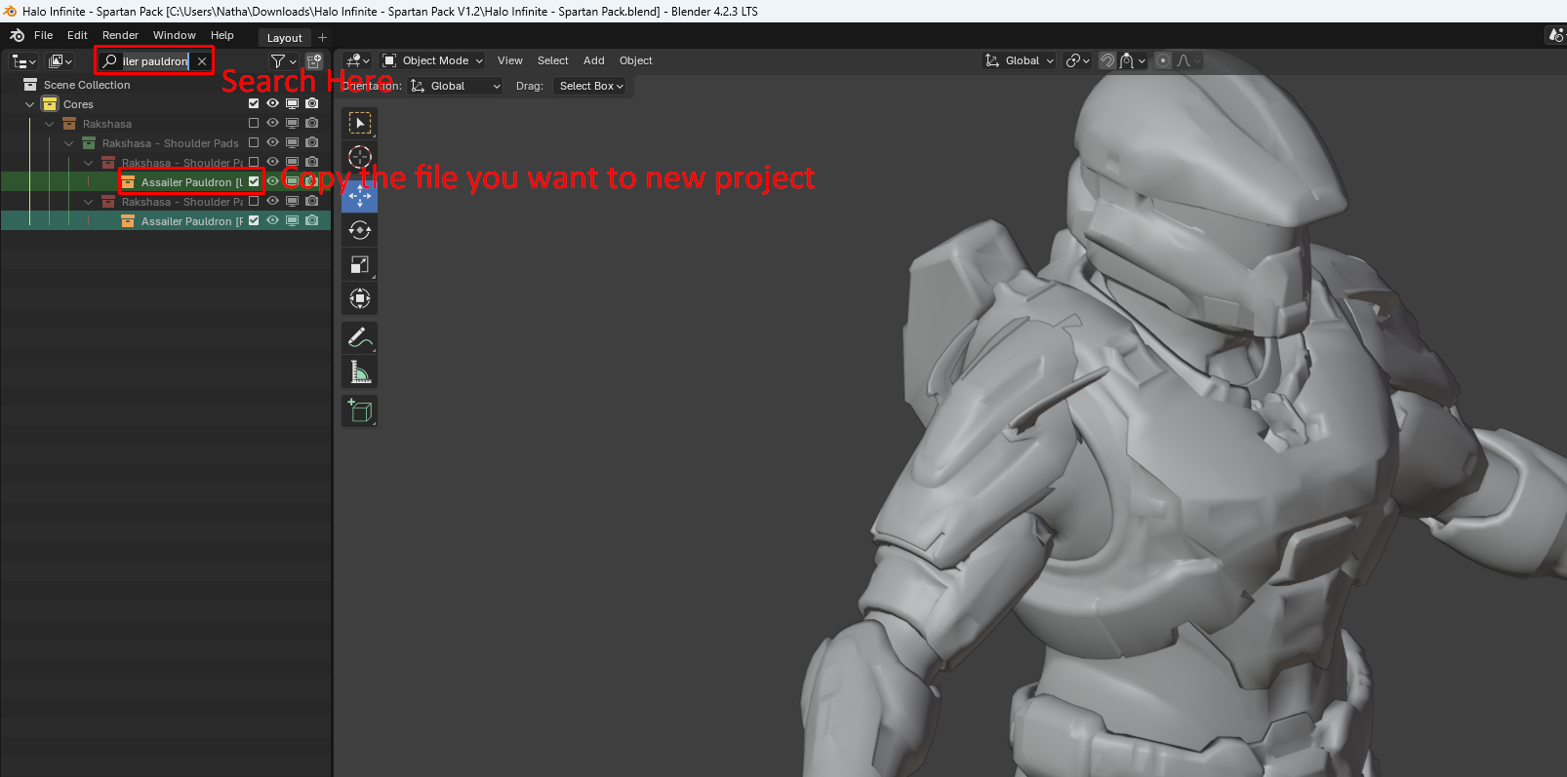Open the Window menu

click(x=174, y=35)
